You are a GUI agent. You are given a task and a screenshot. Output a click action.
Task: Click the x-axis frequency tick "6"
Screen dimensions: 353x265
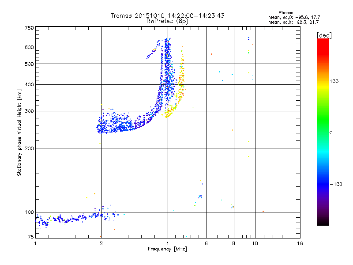point(206,243)
